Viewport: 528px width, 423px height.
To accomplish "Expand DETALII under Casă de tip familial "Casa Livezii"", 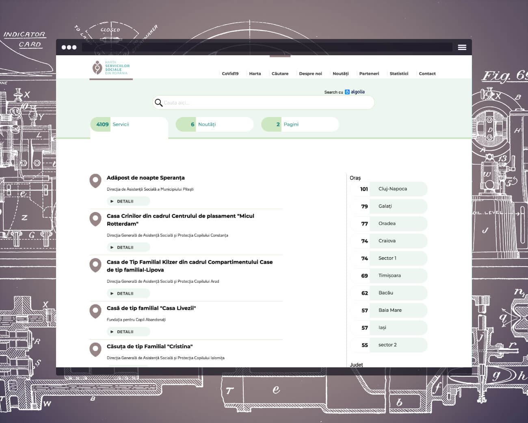I will pyautogui.click(x=128, y=332).
